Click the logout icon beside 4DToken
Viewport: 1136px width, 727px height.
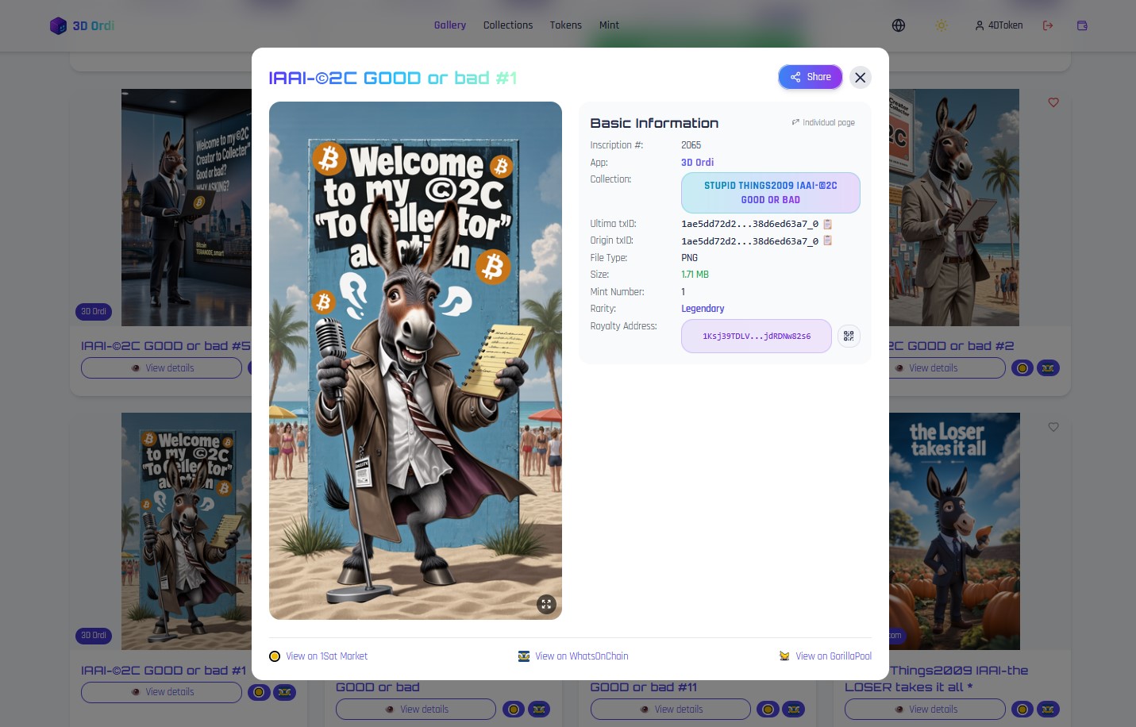click(1048, 25)
